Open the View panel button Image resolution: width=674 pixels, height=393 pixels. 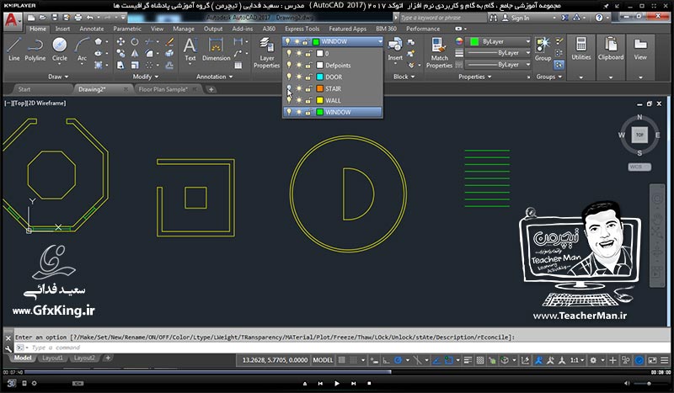click(x=640, y=49)
